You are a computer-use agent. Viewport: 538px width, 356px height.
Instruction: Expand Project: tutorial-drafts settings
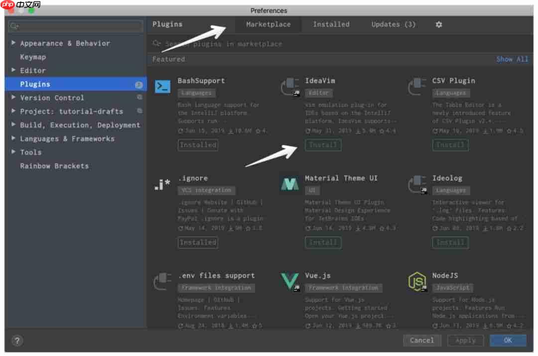coord(13,111)
